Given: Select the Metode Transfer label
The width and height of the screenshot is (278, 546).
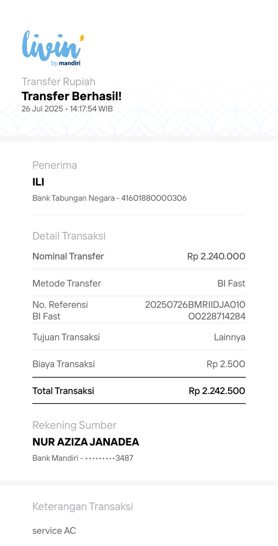Looking at the screenshot, I should (67, 283).
